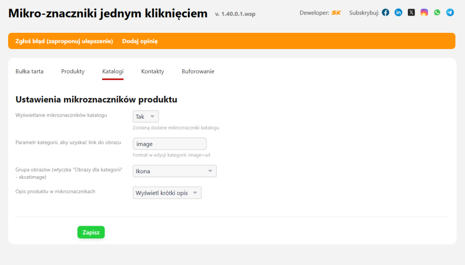Image resolution: width=465 pixels, height=265 pixels.
Task: Open the Buforowanie tab
Action: point(198,71)
